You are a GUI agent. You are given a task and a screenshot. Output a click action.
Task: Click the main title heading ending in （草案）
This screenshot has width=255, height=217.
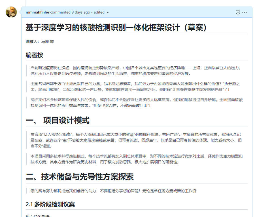pyautogui.click(x=116, y=28)
